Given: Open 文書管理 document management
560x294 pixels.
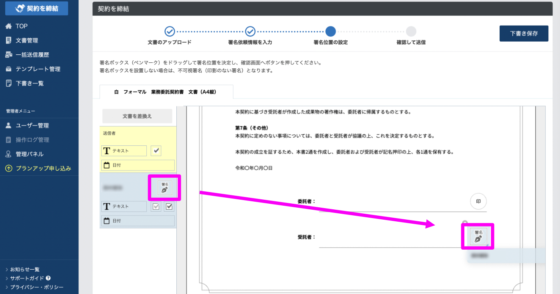Looking at the screenshot, I should tap(26, 40).
